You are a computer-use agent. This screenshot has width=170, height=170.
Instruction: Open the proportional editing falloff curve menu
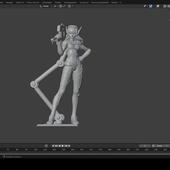(x=73, y=6)
